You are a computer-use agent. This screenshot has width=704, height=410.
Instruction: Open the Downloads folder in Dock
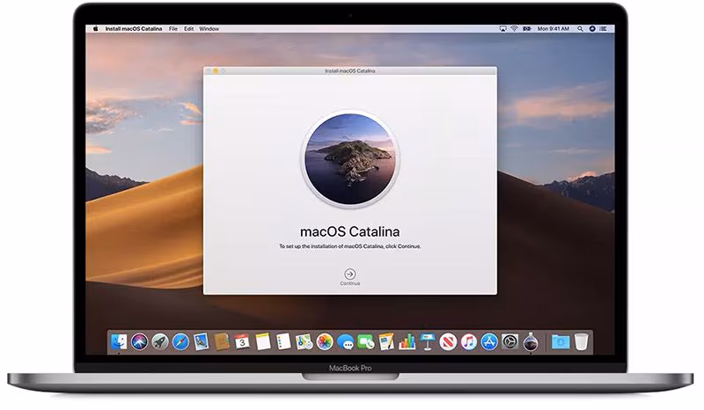coord(561,342)
